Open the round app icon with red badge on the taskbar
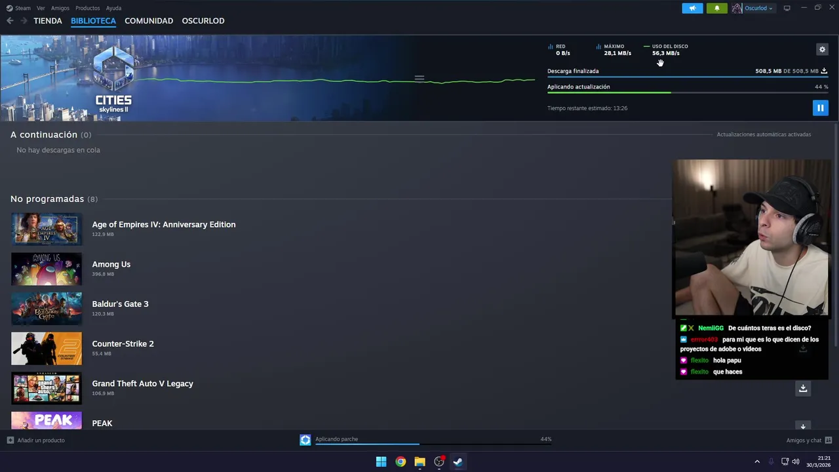This screenshot has height=472, width=839. pyautogui.click(x=439, y=462)
